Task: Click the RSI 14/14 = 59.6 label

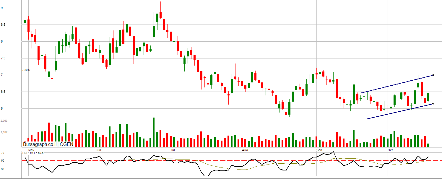Action: pyautogui.click(x=33, y=153)
